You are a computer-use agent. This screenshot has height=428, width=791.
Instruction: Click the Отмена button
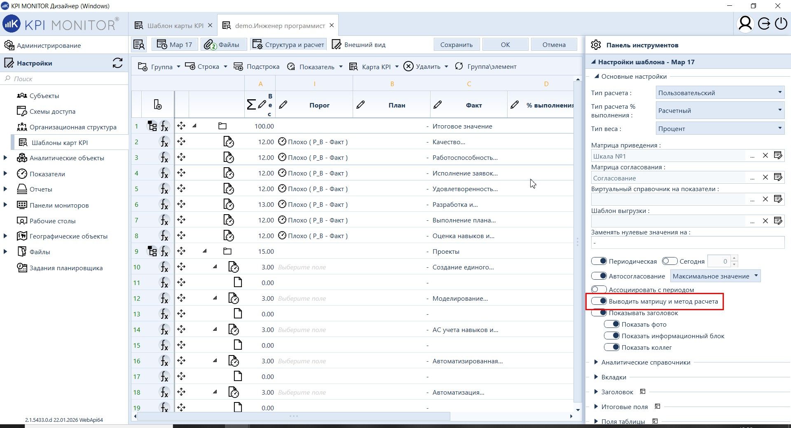coord(554,44)
